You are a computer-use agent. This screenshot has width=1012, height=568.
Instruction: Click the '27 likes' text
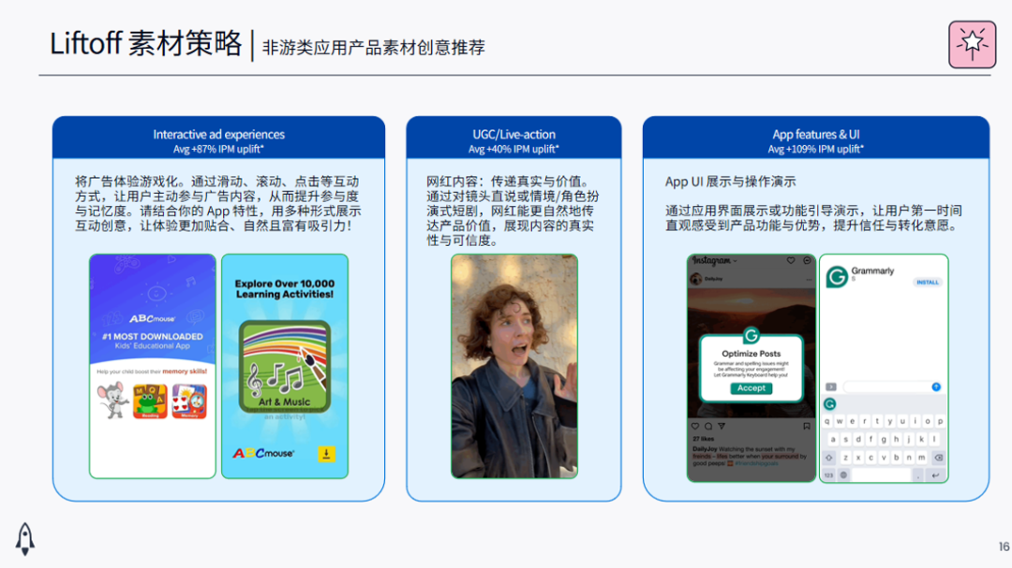703,439
